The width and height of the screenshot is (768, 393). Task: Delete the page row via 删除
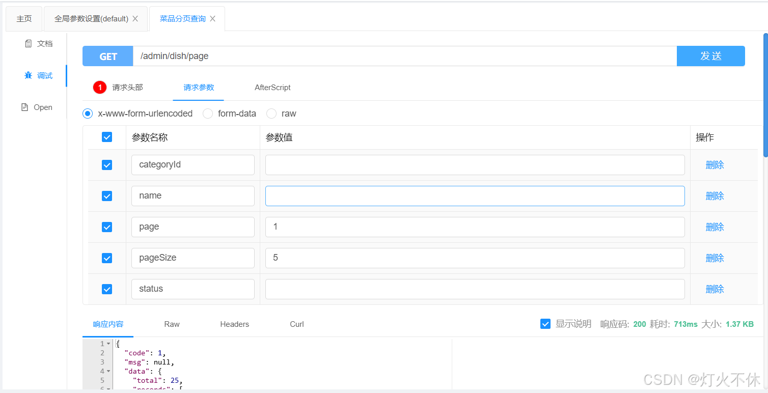[x=715, y=227]
